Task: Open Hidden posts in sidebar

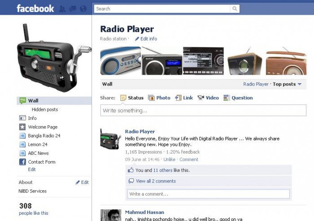Action: (45, 110)
